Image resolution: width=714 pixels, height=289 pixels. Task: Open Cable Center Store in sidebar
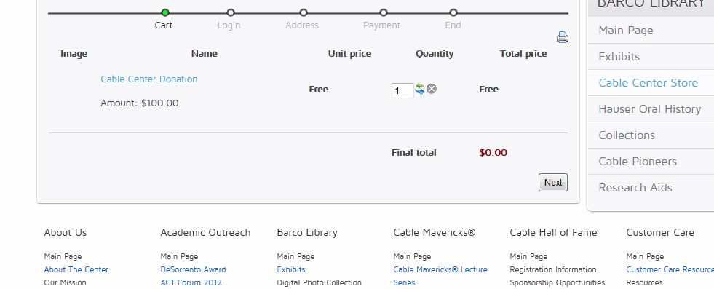coord(648,83)
